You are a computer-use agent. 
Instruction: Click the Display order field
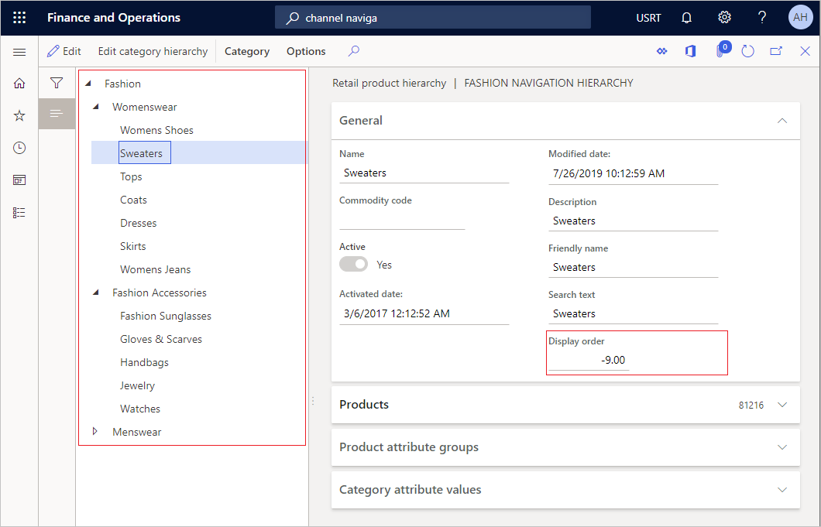(x=589, y=360)
